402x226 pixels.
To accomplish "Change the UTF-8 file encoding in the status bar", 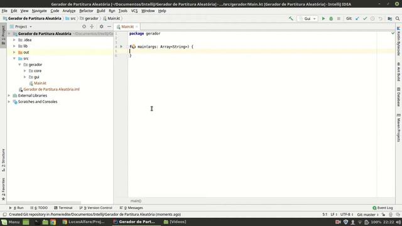I will pyautogui.click(x=347, y=215).
